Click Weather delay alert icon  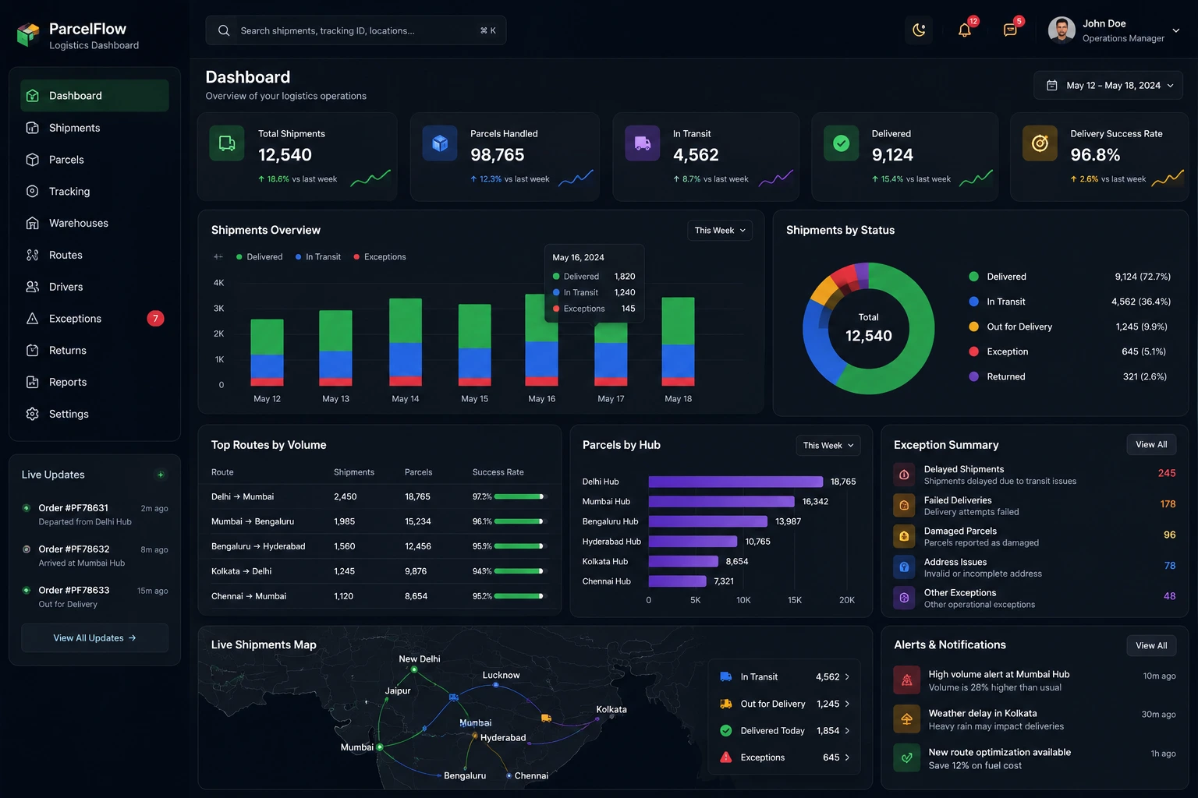[x=906, y=719]
